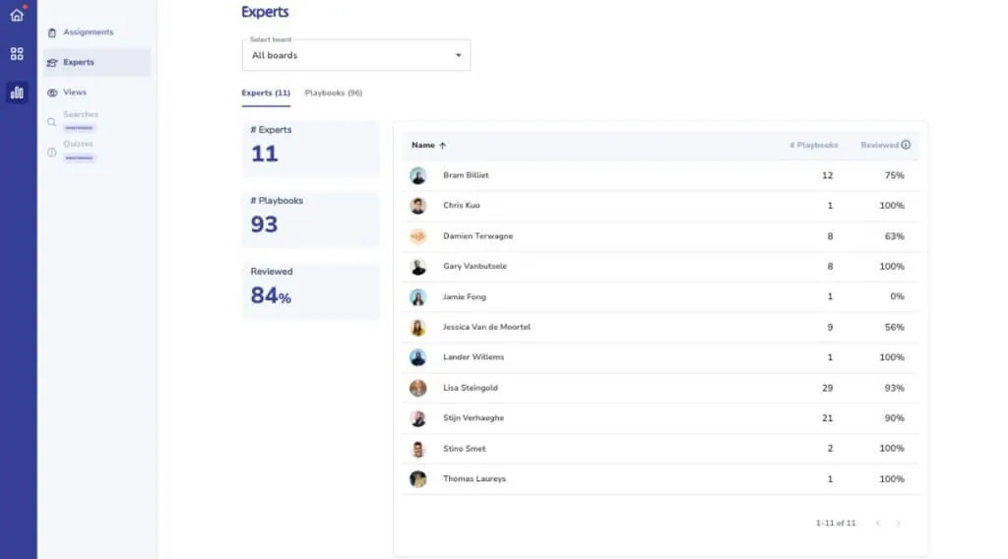The image size is (1008, 559).
Task: Click the name Jessica Van de Moortel
Action: pyautogui.click(x=486, y=327)
